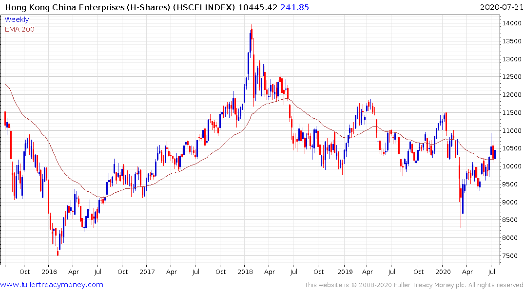
Task: Click the 12000 price axis label
Action: (x=512, y=95)
